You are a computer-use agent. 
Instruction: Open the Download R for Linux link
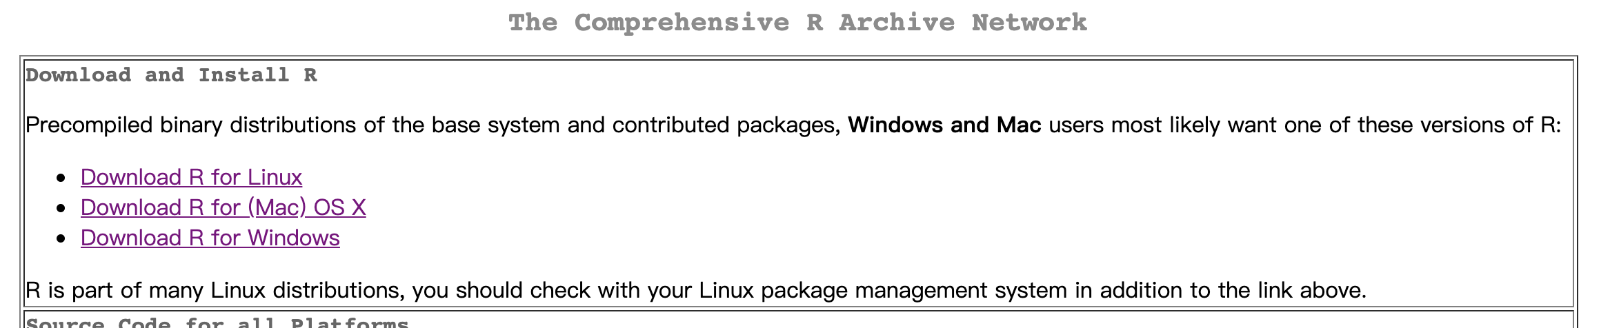[x=191, y=177]
